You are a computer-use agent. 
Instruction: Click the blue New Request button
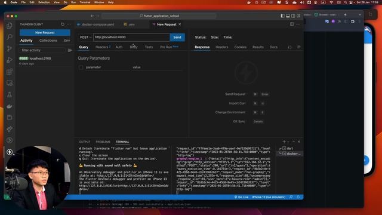[45, 32]
